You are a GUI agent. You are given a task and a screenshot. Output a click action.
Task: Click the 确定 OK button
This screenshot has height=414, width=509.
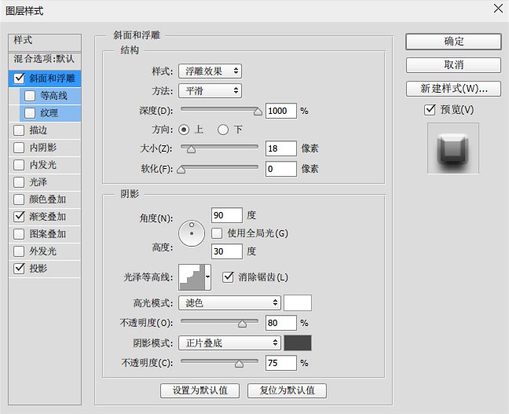point(453,42)
